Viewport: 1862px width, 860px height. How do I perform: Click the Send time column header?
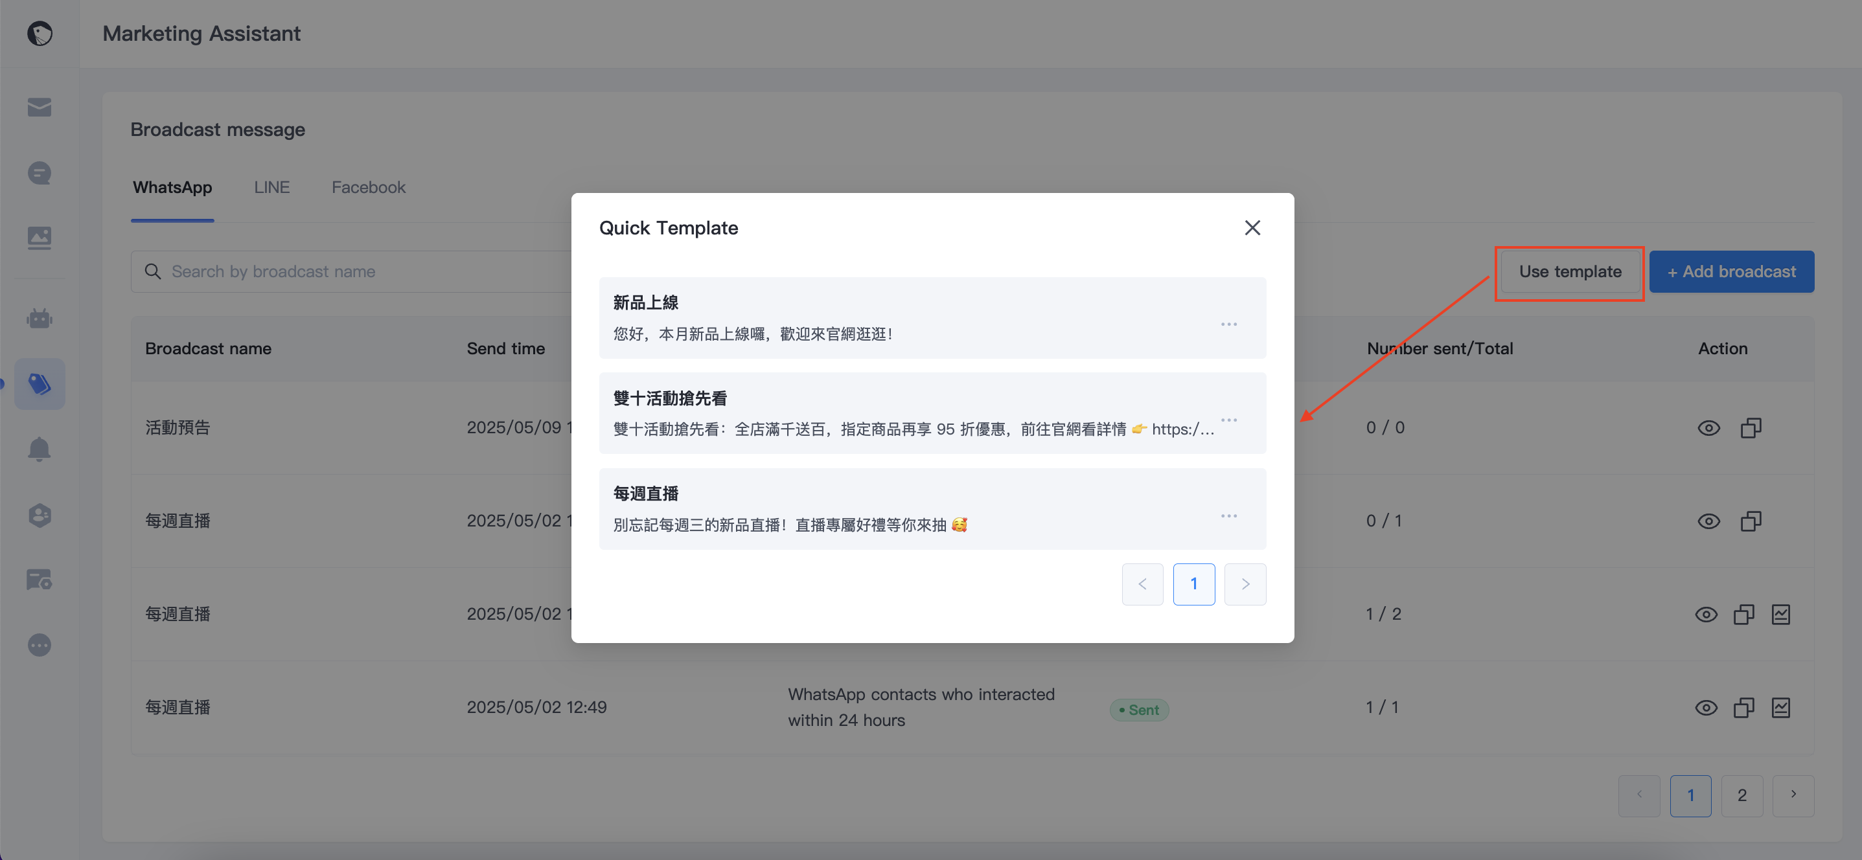click(x=505, y=348)
